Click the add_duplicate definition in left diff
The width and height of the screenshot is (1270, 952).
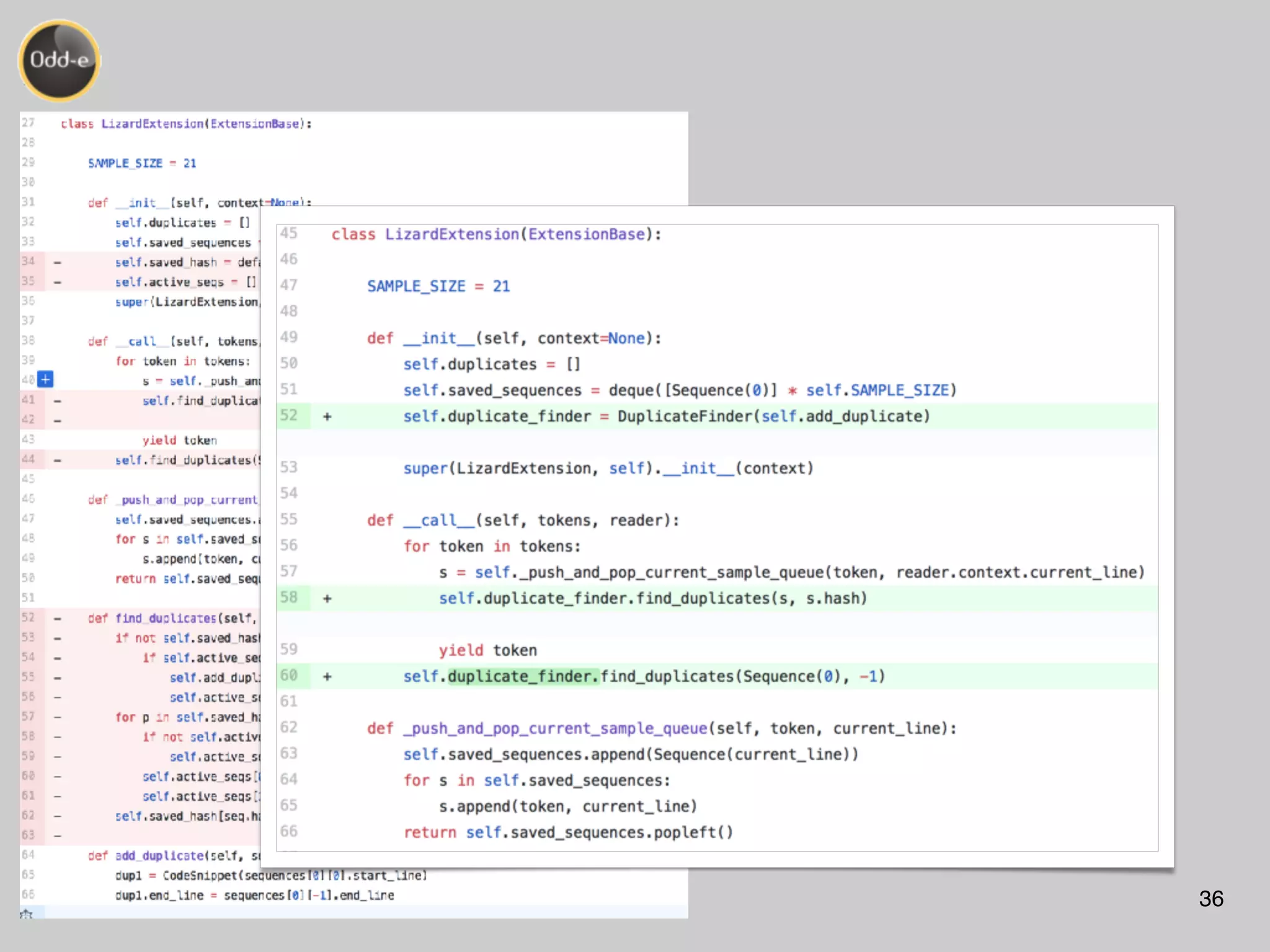click(159, 855)
